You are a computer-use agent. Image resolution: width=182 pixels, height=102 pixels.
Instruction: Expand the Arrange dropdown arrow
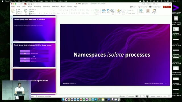pyautogui.click(x=120, y=10)
